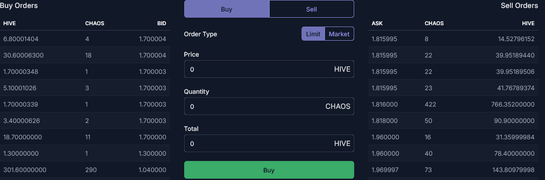Select buy order totaling 5.10001026 HIVE

tap(85, 88)
